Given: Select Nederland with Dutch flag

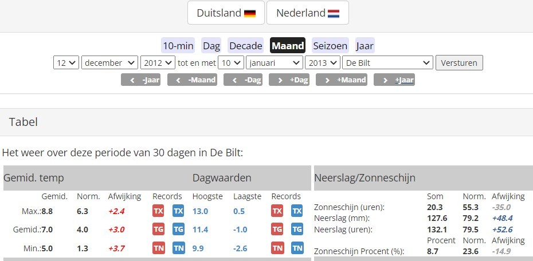Looking at the screenshot, I should click(308, 13).
